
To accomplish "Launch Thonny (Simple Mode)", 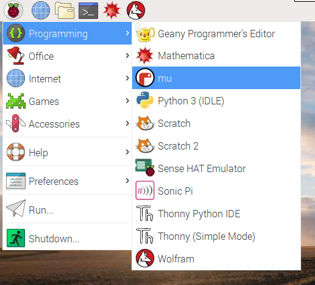I will pyautogui.click(x=216, y=236).
